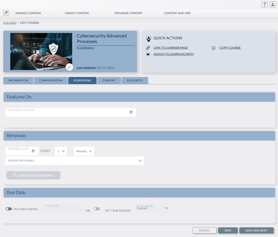Open the Featured On Date calendar icon
Screen dimensions: 278x237
pyautogui.click(x=131, y=112)
